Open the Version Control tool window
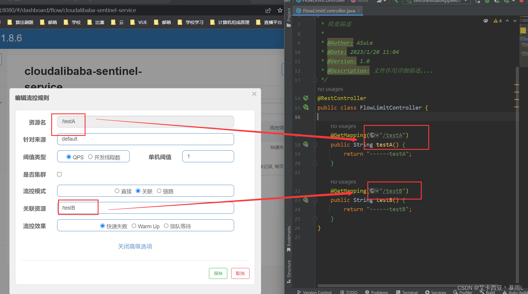 point(314,292)
